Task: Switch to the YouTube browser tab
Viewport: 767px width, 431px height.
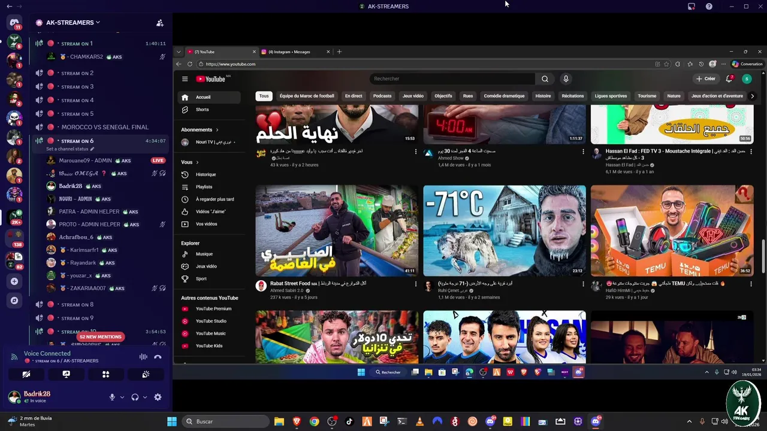Action: point(222,52)
